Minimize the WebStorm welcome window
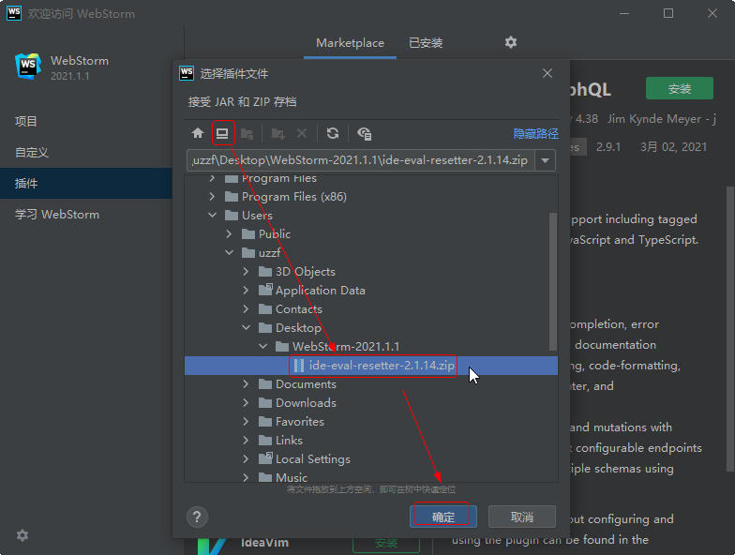Image resolution: width=735 pixels, height=555 pixels. pos(624,13)
